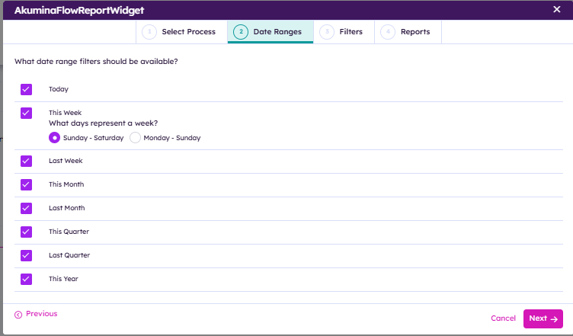The width and height of the screenshot is (573, 336).
Task: Open the Date Ranges tab
Action: pos(270,32)
